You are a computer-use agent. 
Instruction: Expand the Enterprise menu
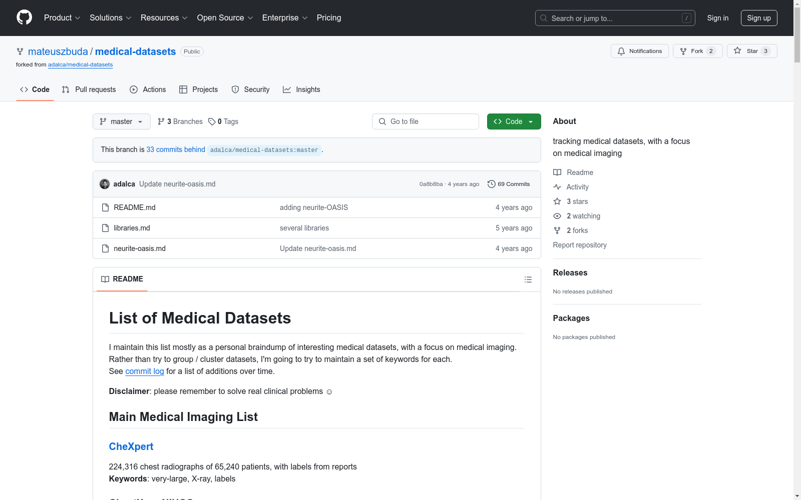285,17
